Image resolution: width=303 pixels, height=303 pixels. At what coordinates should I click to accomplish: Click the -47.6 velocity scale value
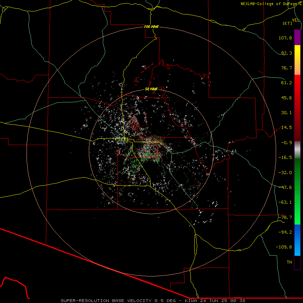pyautogui.click(x=285, y=188)
